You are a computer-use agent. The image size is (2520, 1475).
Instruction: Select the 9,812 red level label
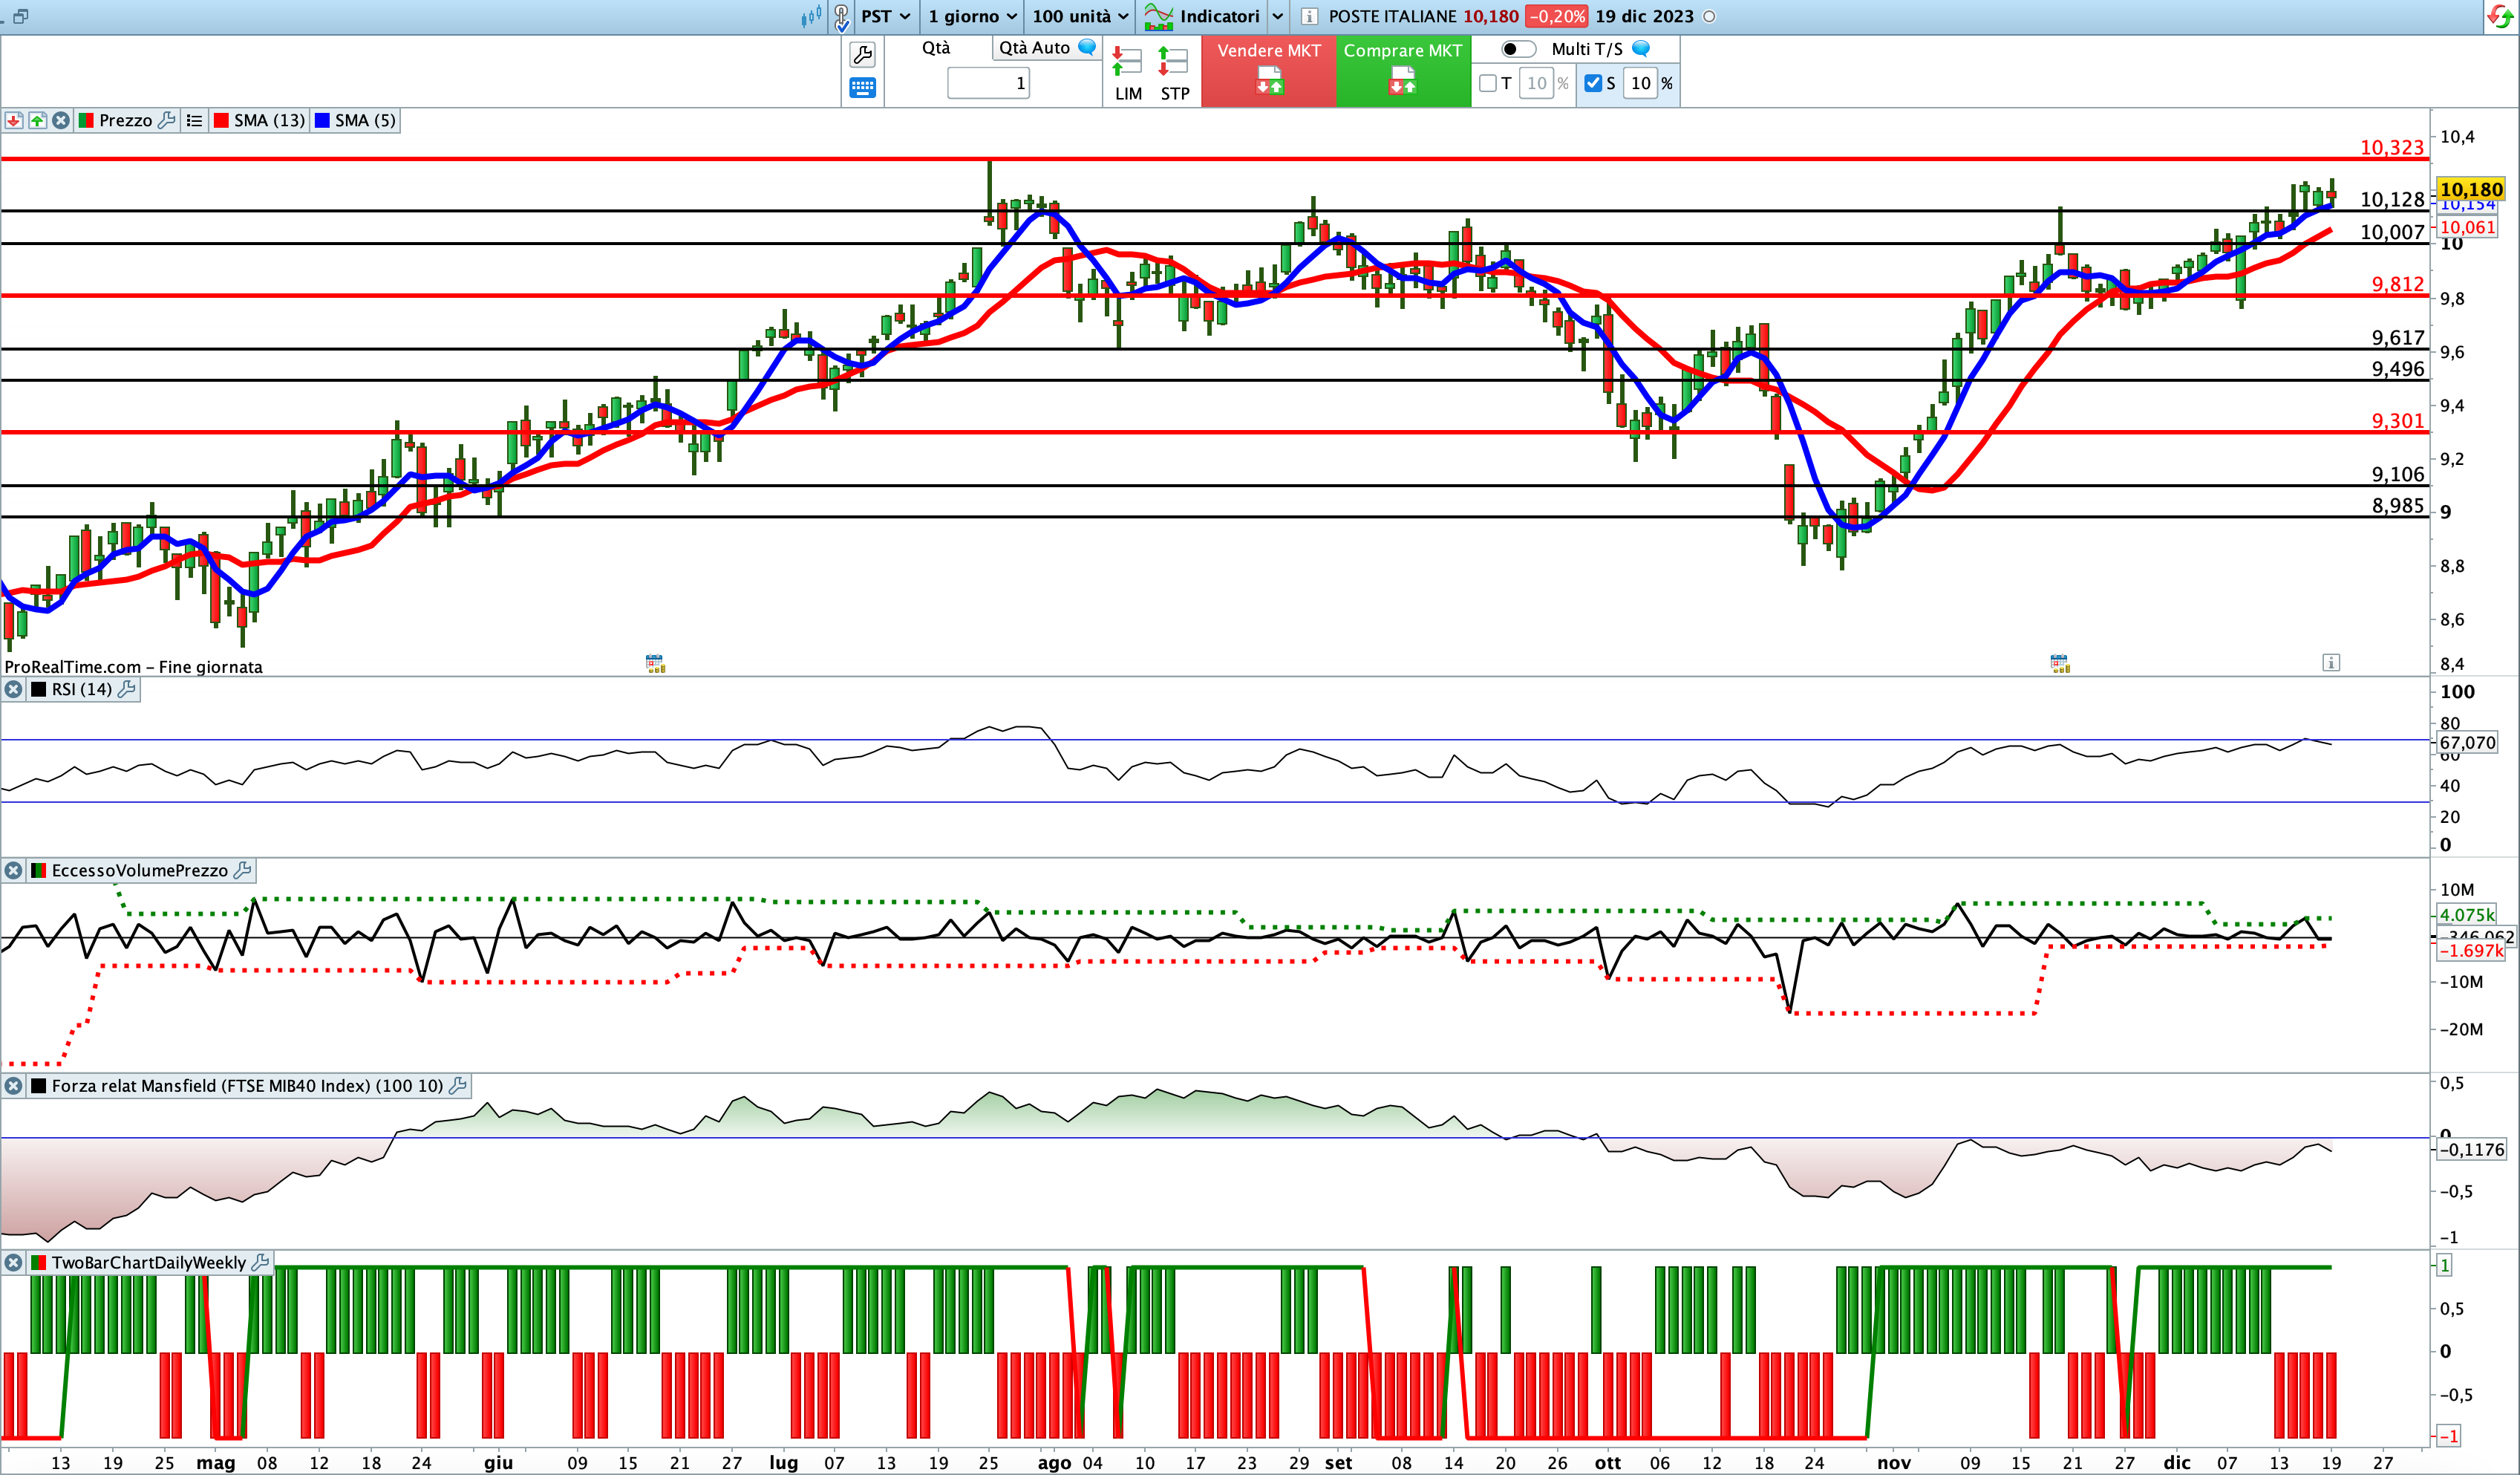pos(2398,284)
